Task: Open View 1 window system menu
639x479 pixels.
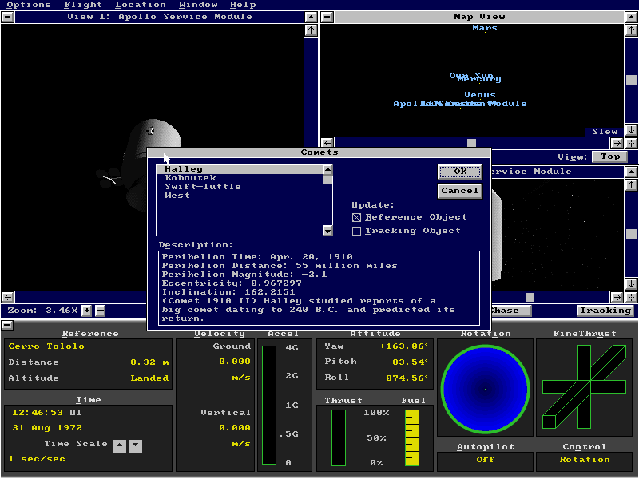Action: [x=8, y=17]
